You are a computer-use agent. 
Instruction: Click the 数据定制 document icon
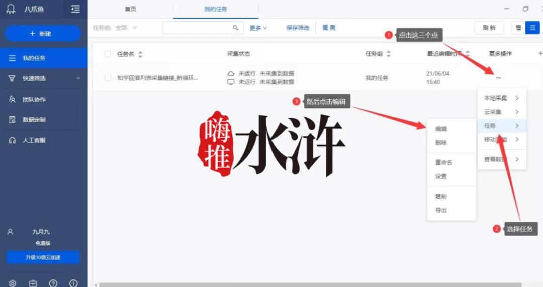(x=12, y=120)
